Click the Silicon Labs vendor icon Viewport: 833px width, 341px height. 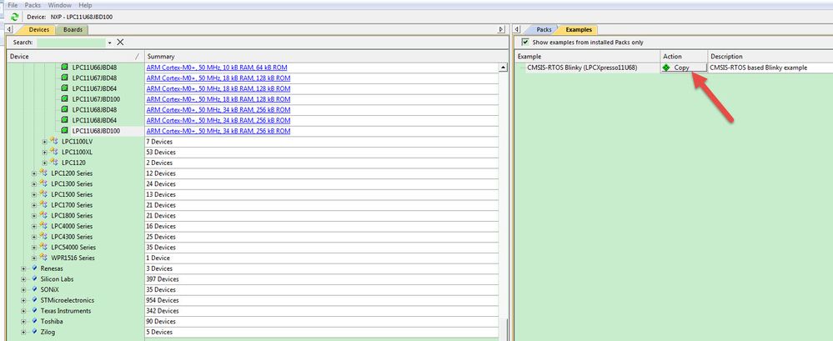[34, 278]
